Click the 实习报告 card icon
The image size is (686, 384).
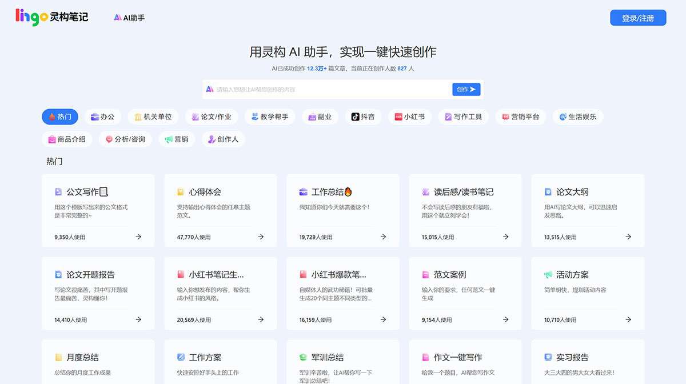pyautogui.click(x=548, y=357)
